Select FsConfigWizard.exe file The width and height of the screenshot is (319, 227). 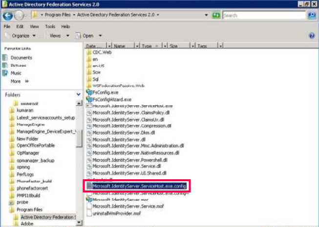coord(109,99)
